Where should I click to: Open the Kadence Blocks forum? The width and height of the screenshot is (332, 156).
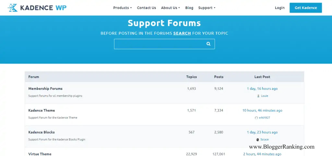[41, 132]
